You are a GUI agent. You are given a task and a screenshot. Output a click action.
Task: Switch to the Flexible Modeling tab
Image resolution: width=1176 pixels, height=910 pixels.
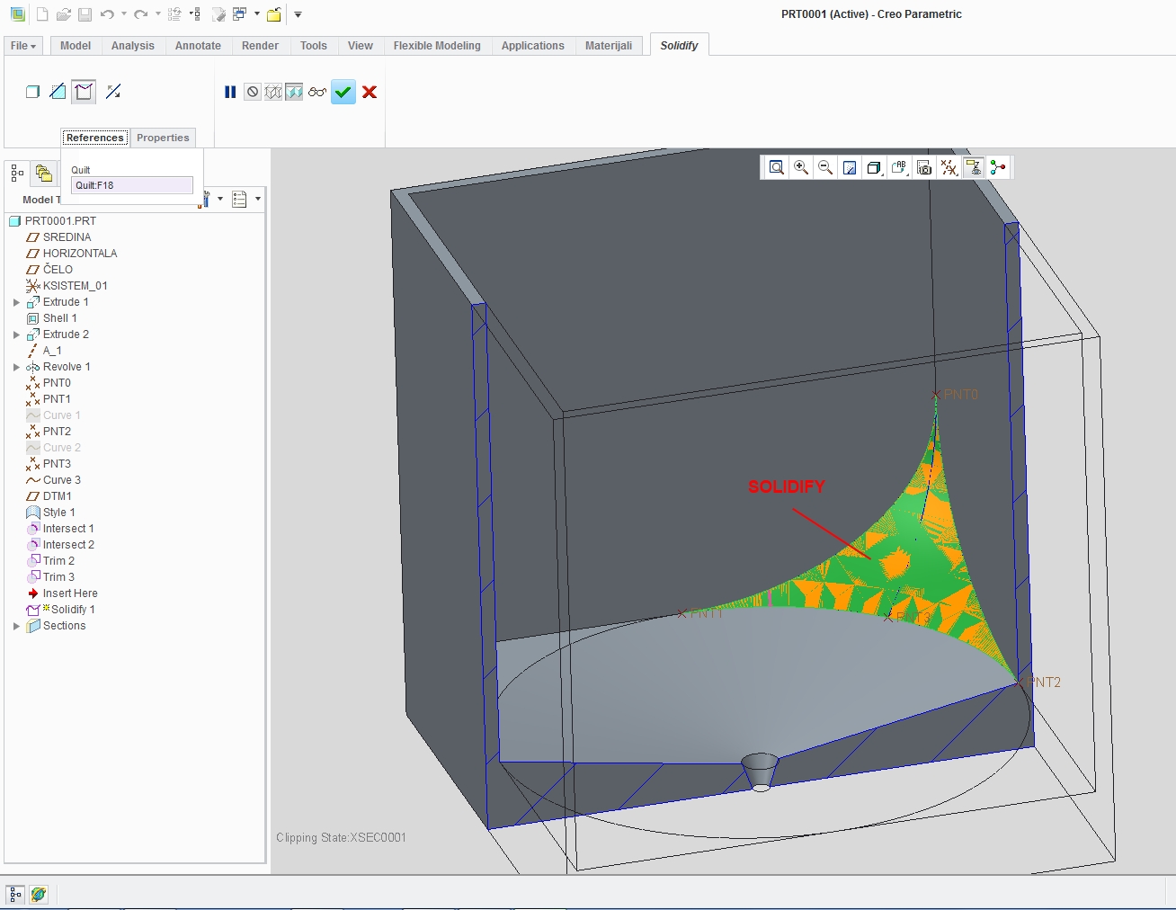click(437, 46)
